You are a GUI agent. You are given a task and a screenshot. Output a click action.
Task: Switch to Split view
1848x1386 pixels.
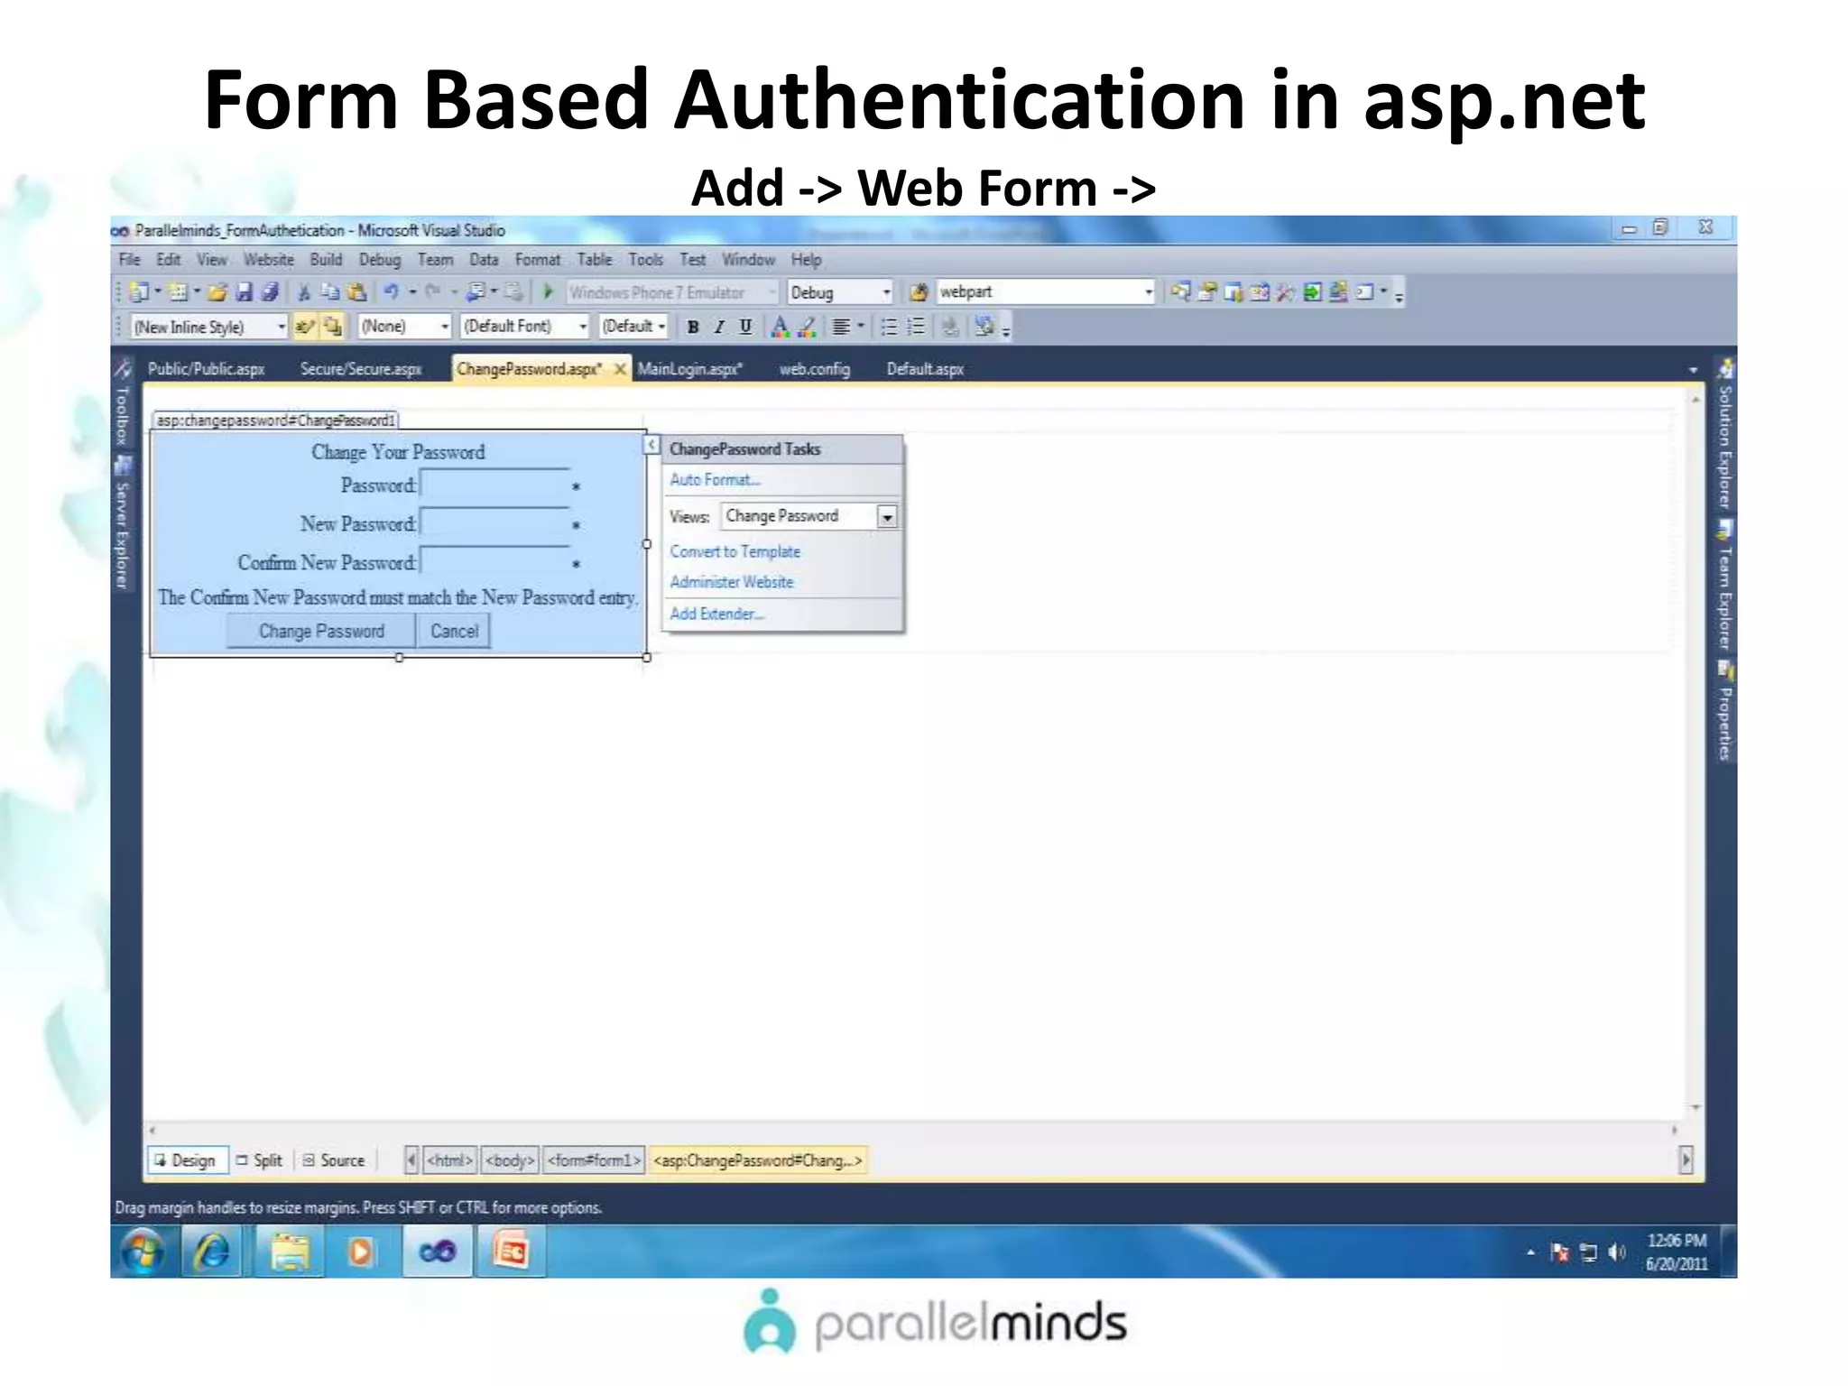[x=260, y=1160]
